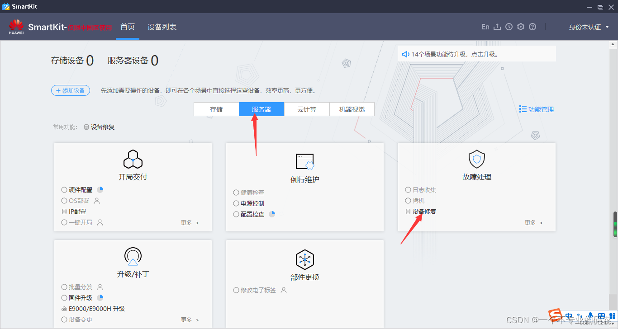
Task: Click the upload/export icon in header
Action: pos(497,27)
